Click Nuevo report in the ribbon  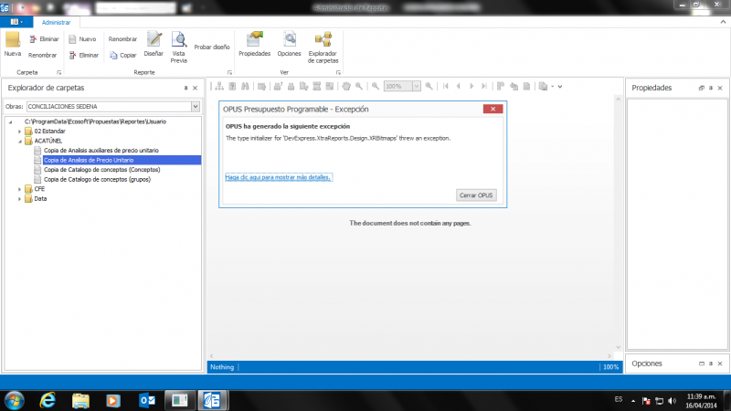tap(80, 39)
